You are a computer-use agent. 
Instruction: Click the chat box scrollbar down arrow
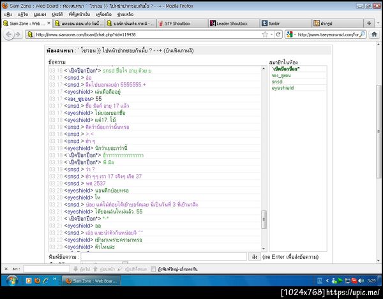point(264,248)
